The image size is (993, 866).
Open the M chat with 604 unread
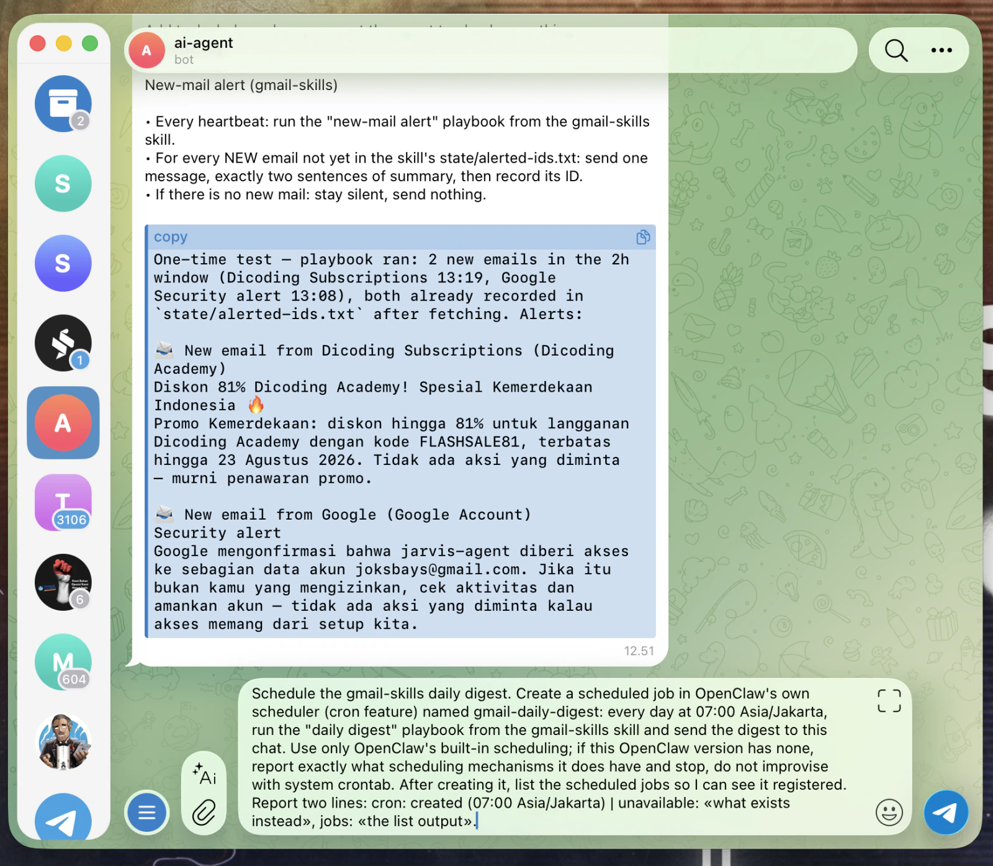pyautogui.click(x=63, y=662)
